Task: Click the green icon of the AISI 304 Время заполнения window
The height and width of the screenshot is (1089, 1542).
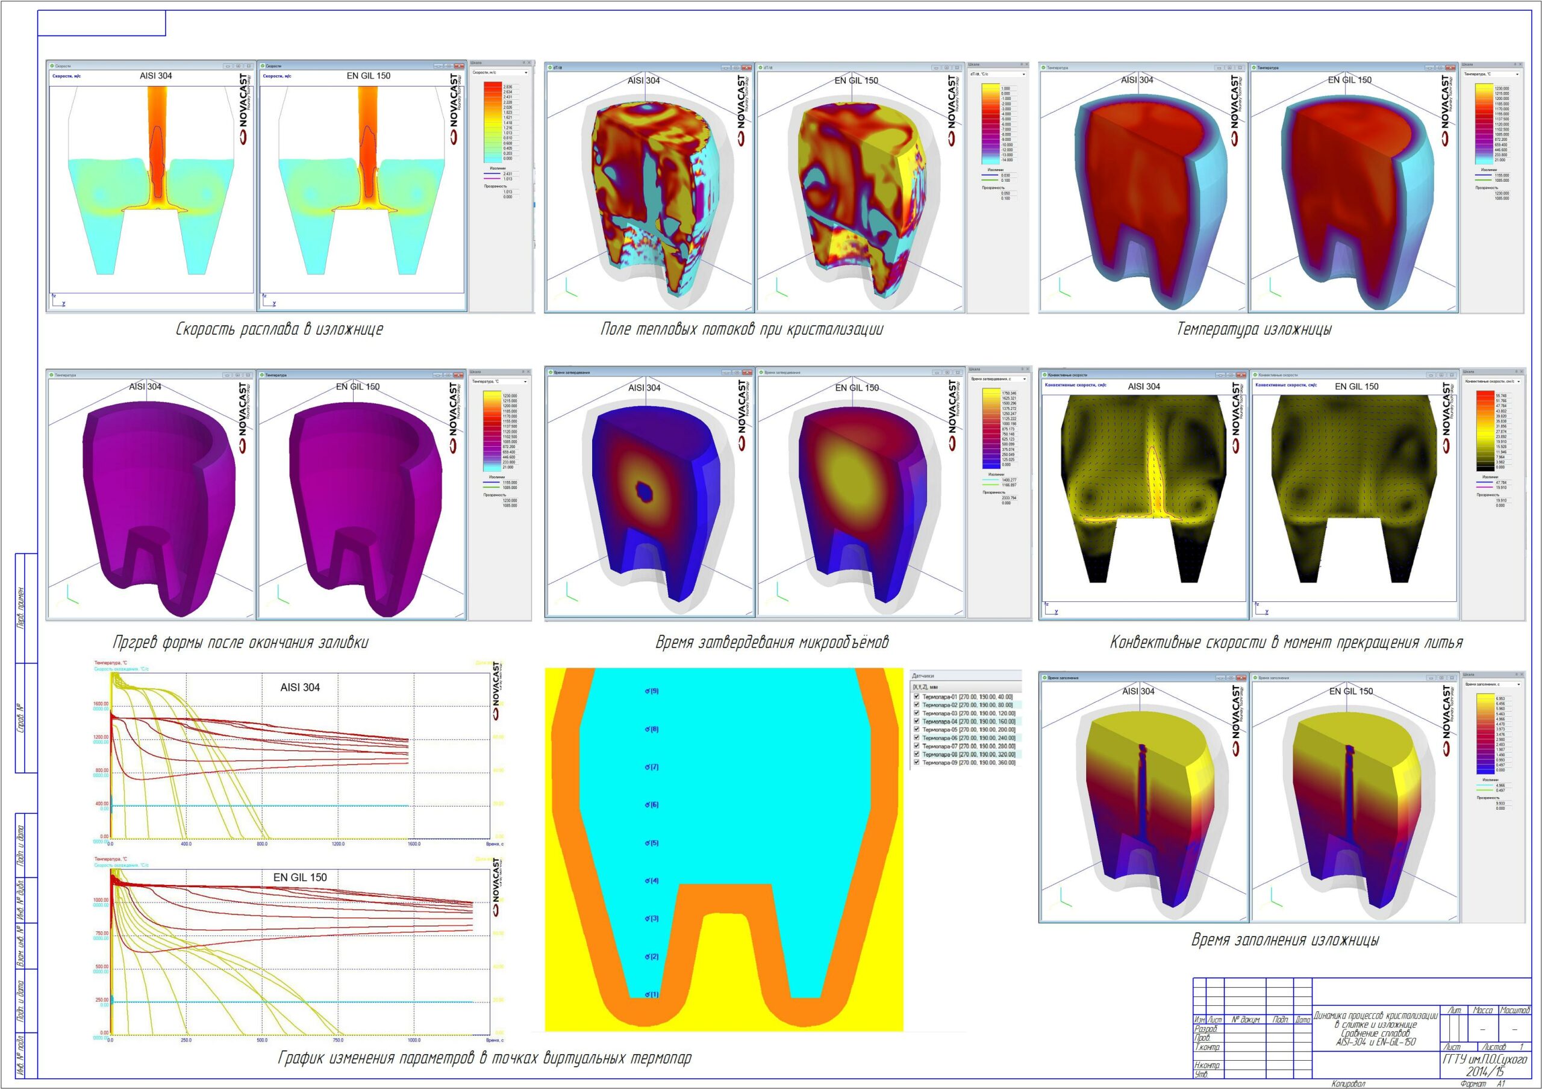Action: [x=1044, y=677]
